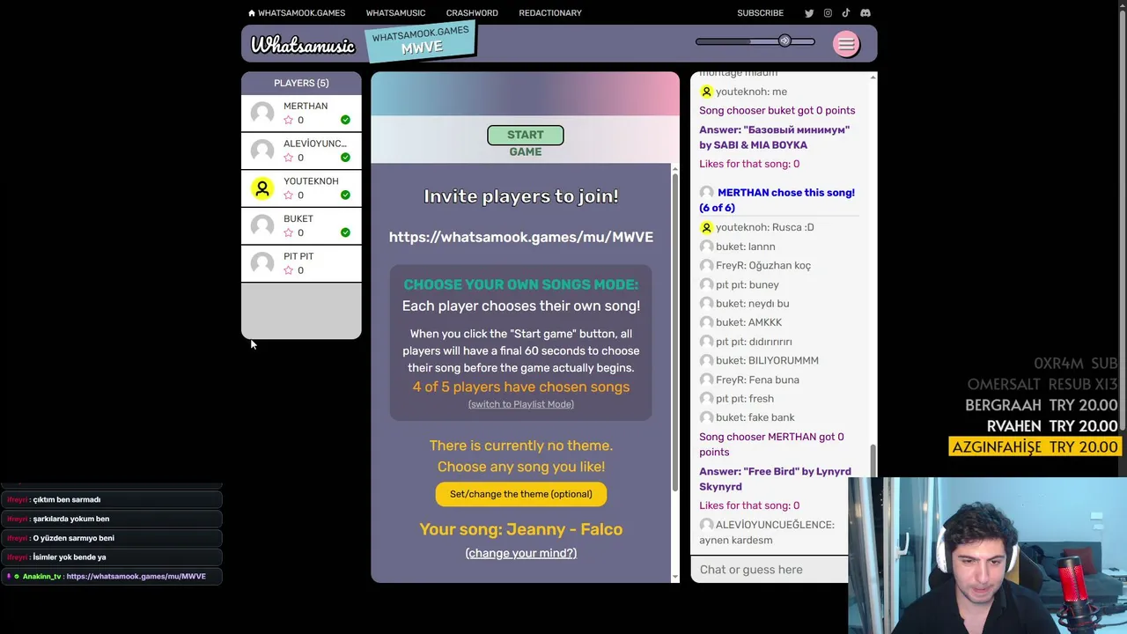Click the chat panel scrollbar thumb

[x=873, y=461]
